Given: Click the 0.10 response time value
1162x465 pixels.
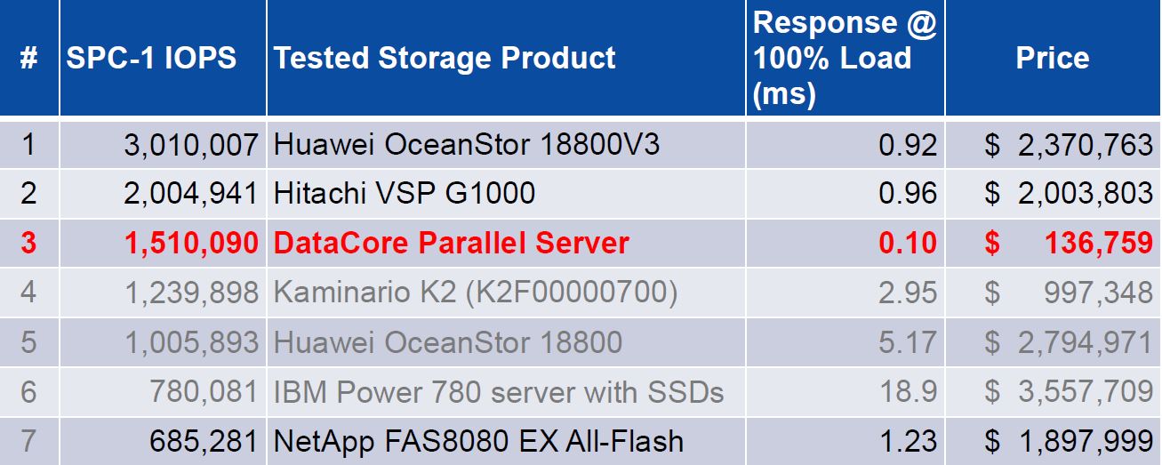Looking at the screenshot, I should pos(908,243).
